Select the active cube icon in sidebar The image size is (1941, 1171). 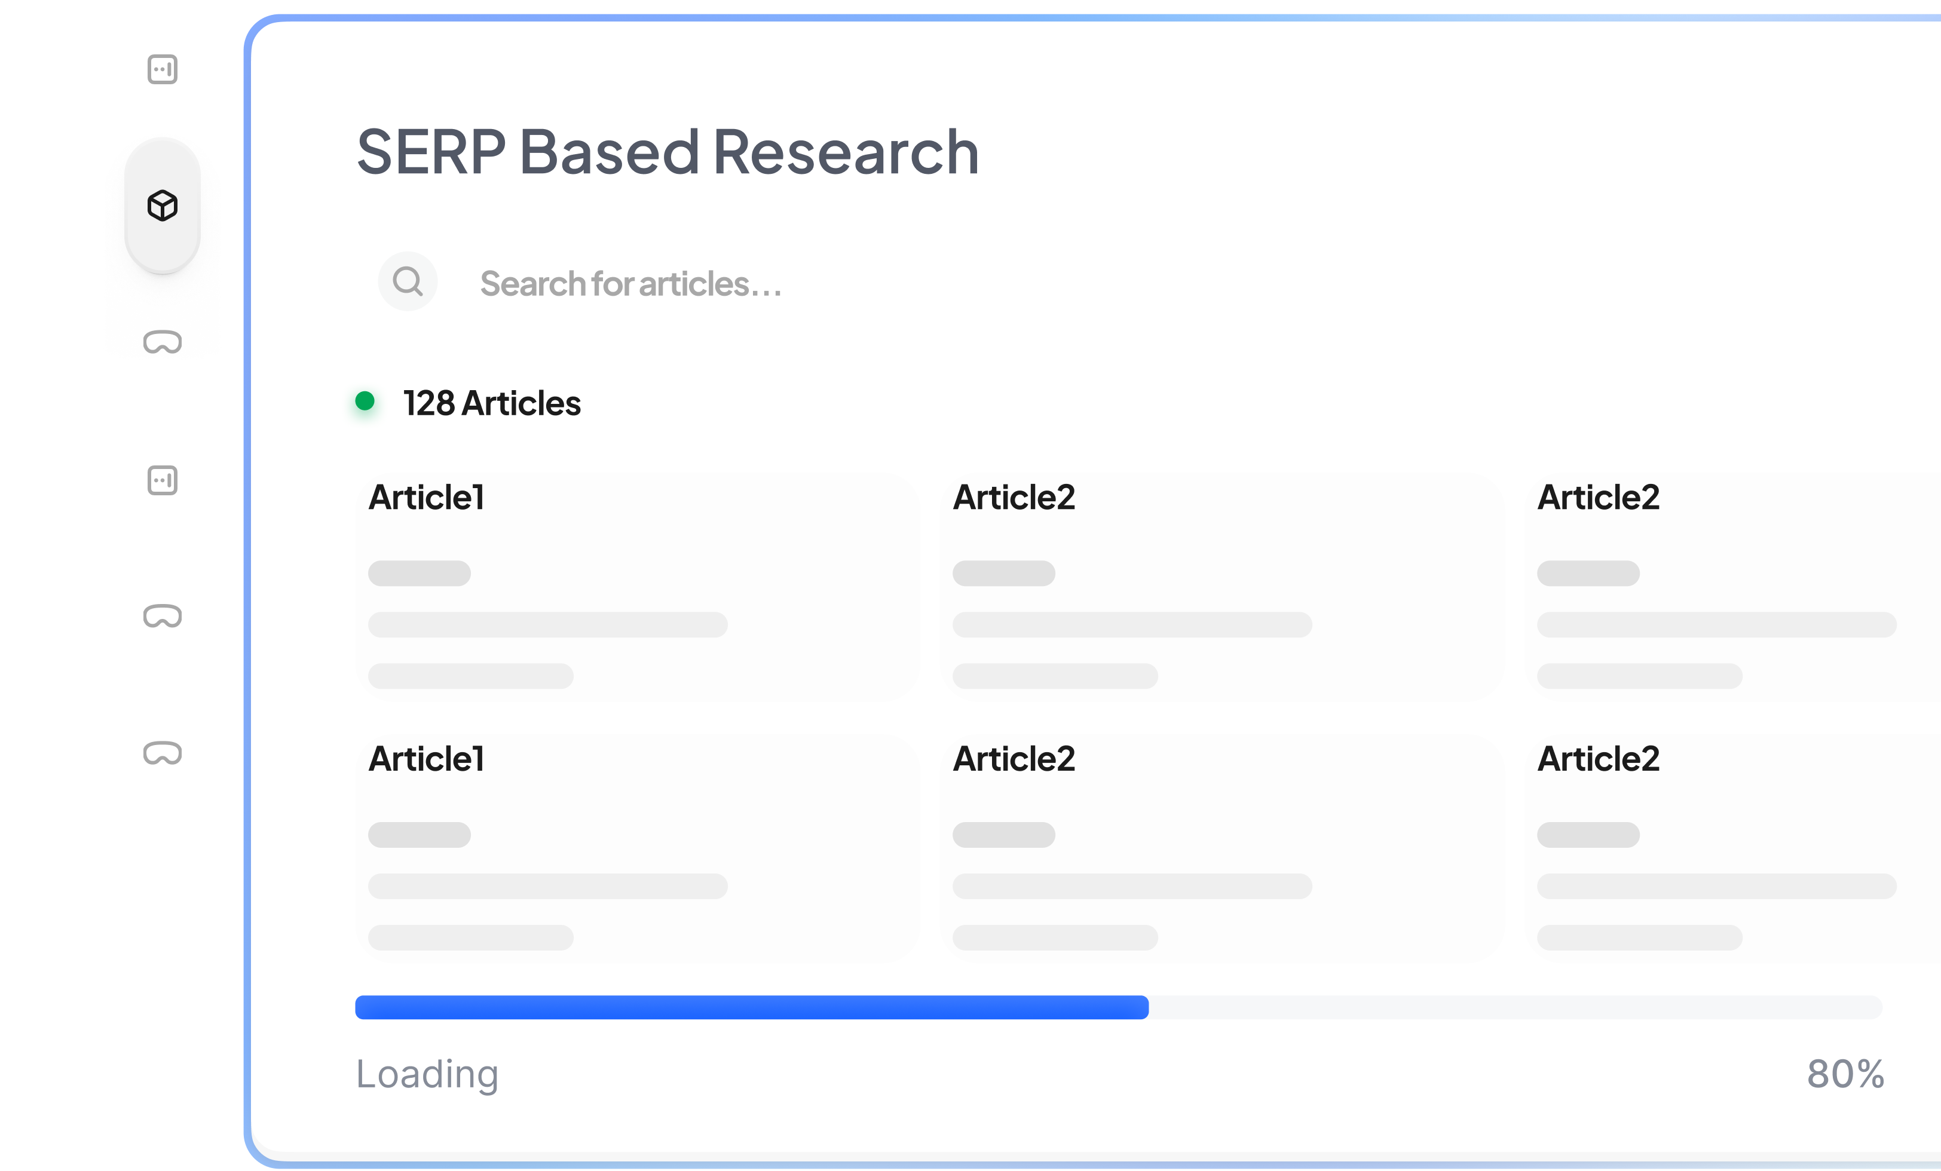tap(163, 206)
